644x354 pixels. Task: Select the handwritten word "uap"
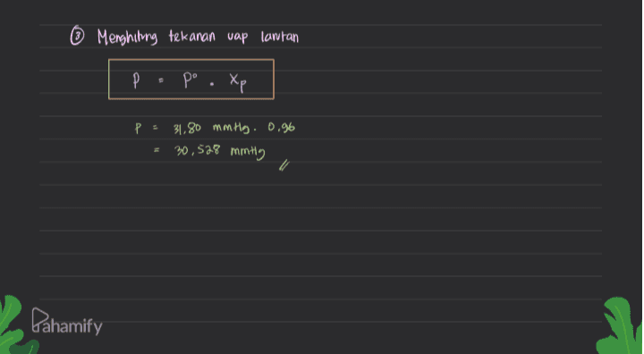coord(237,38)
